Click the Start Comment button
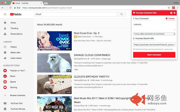The height and width of the screenshot is (112, 180). click(154, 55)
